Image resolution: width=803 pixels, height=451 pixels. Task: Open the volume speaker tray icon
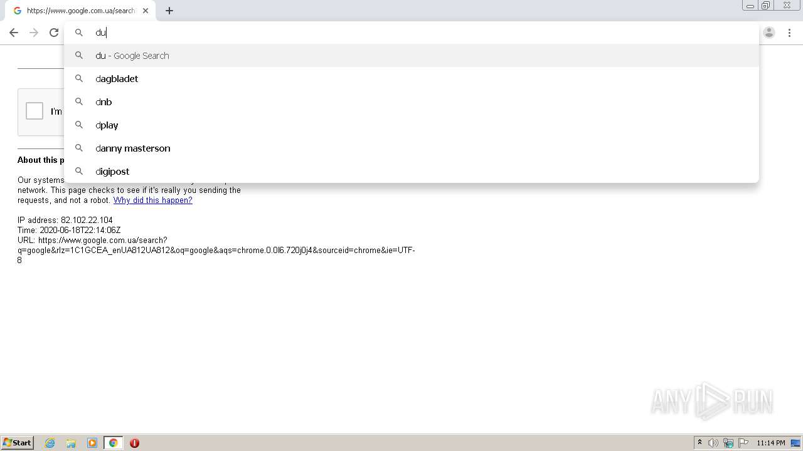click(x=713, y=443)
